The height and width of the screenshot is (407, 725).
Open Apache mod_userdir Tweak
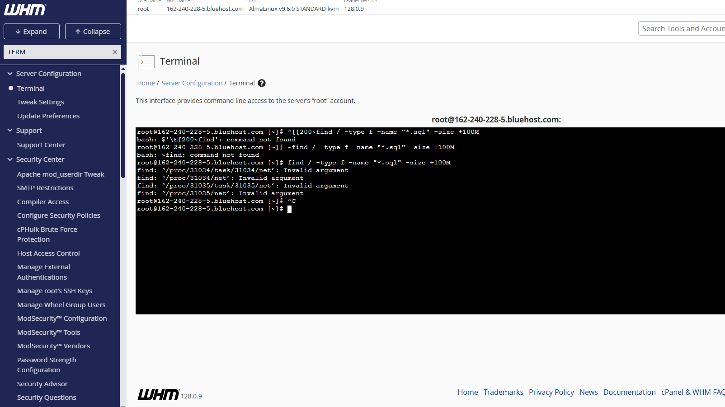click(x=61, y=174)
